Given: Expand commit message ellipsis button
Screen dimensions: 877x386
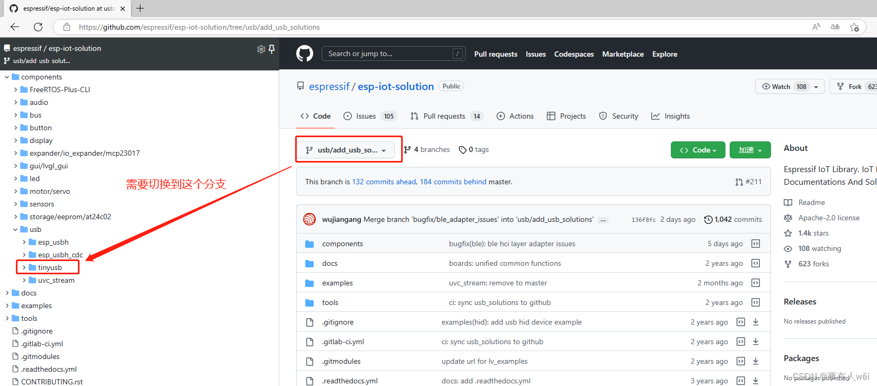Looking at the screenshot, I should pyautogui.click(x=603, y=220).
